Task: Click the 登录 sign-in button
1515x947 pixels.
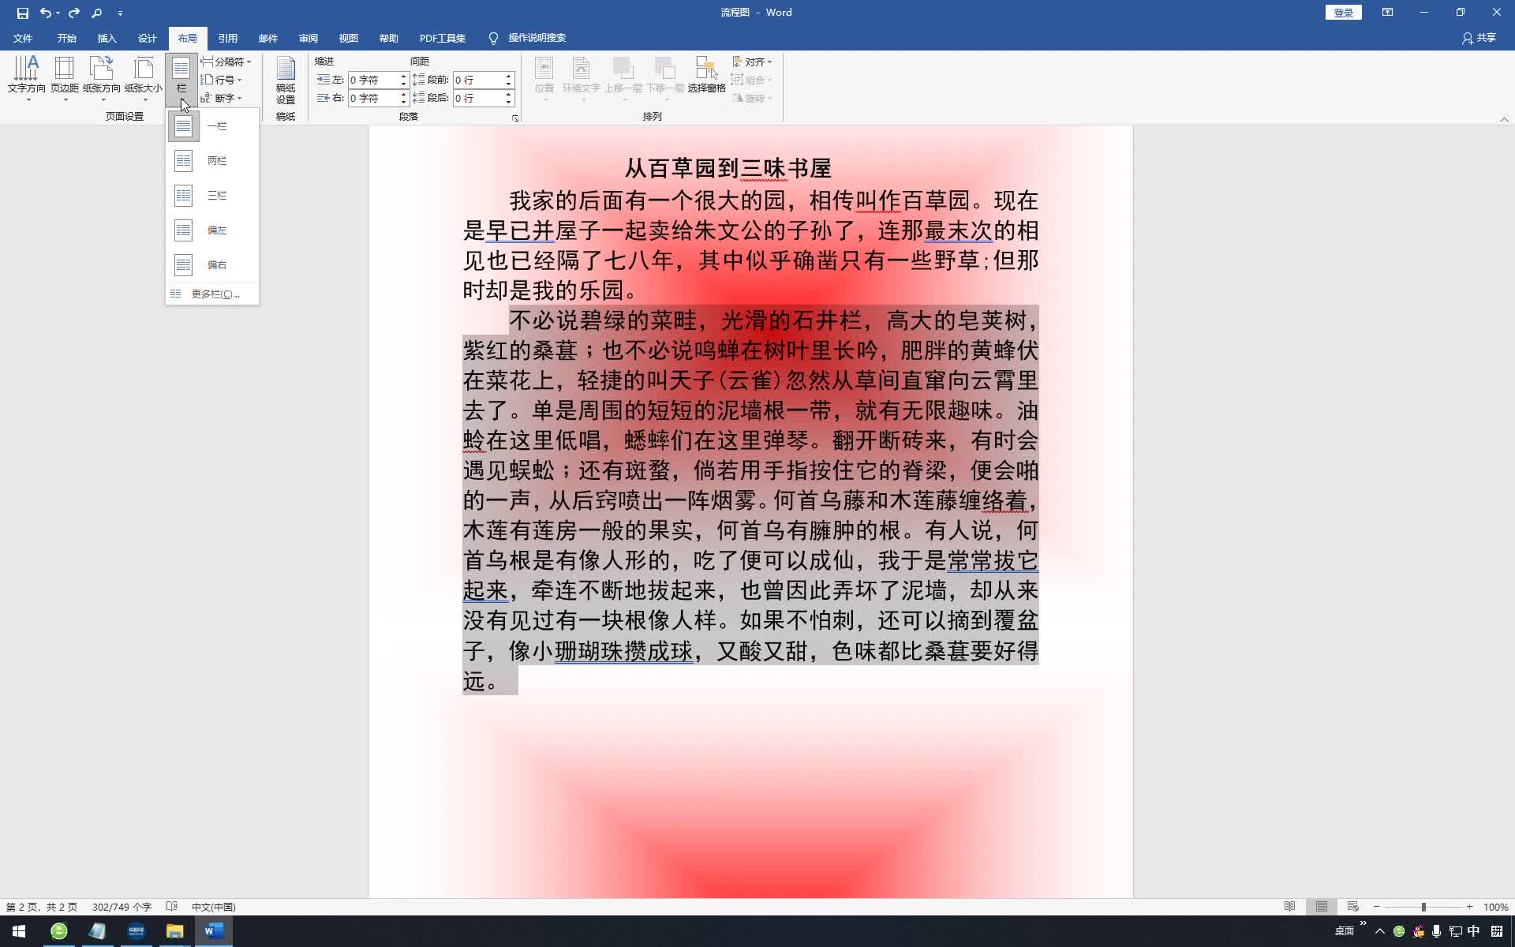Action: 1343,13
